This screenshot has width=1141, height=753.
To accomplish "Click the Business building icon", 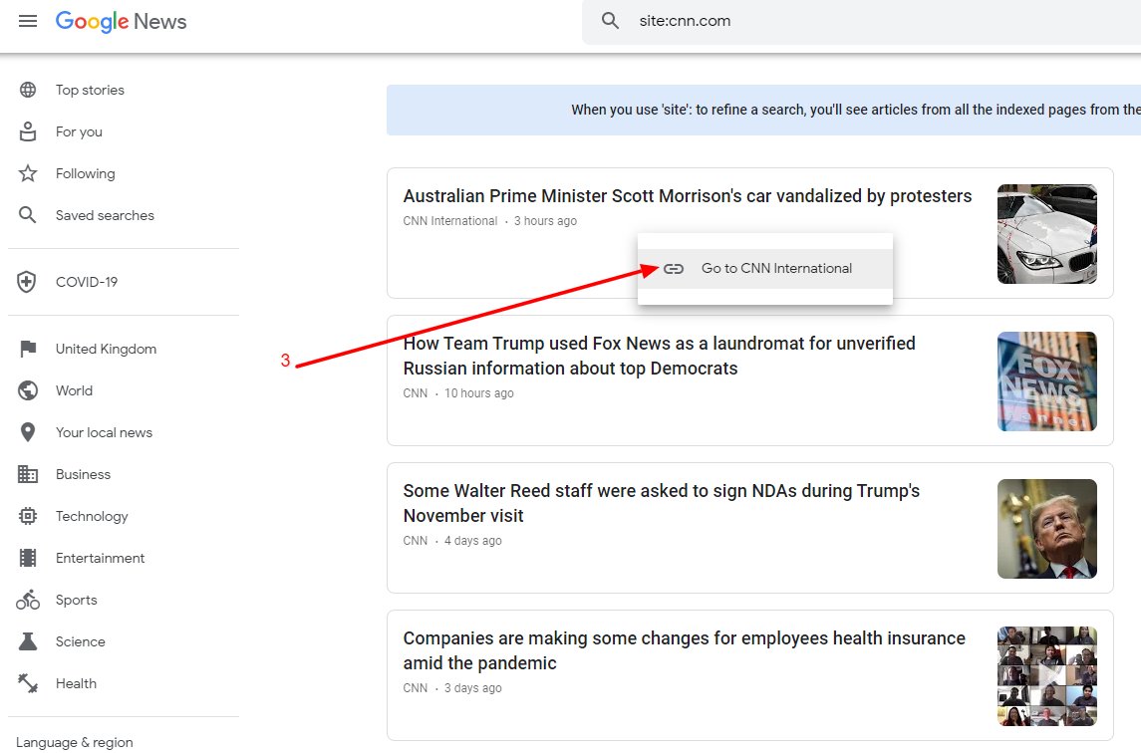I will point(28,474).
